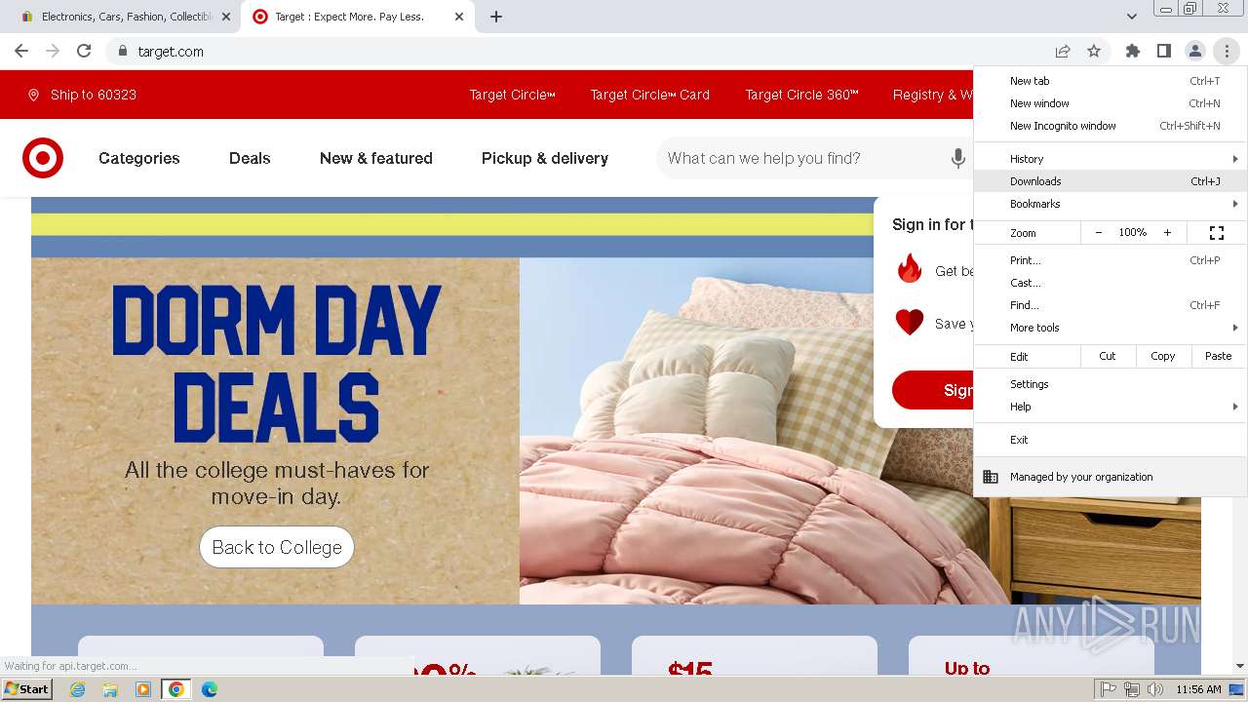The image size is (1248, 702).
Task: Click the Target bullseye logo
Action: [43, 158]
